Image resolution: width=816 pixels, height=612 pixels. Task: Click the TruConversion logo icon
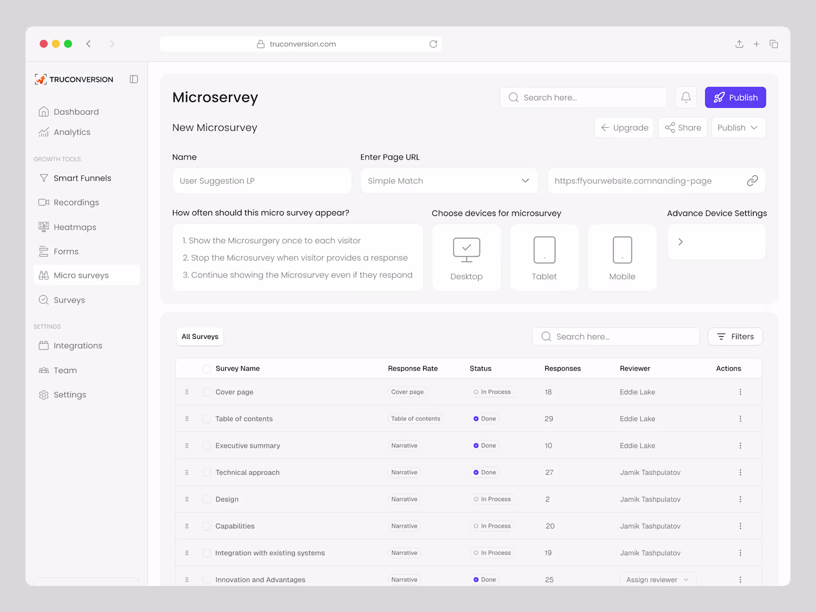pyautogui.click(x=40, y=79)
